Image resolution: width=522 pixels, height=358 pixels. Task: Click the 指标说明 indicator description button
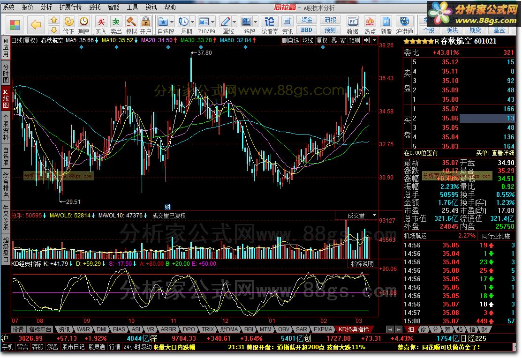click(x=362, y=264)
